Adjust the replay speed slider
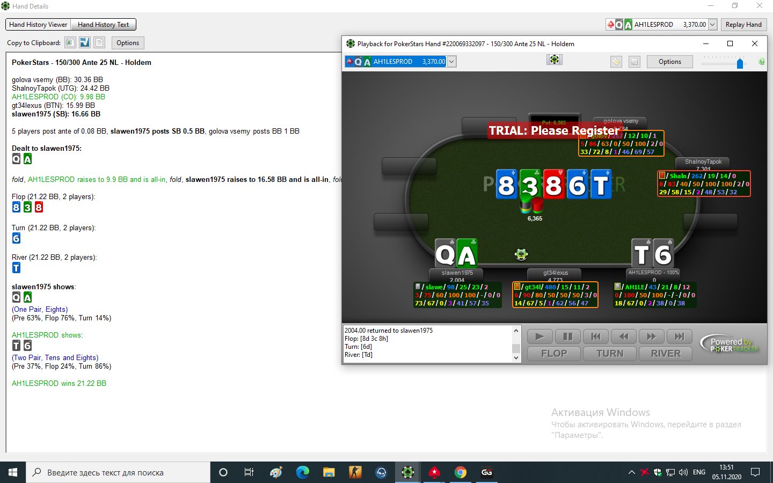 coord(740,63)
